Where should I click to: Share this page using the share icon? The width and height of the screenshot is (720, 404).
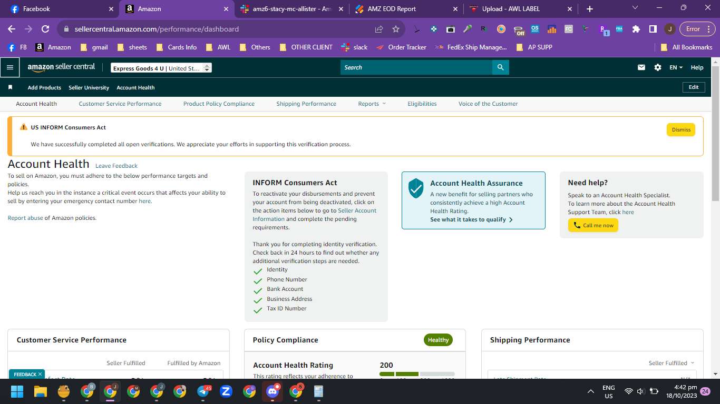379,29
